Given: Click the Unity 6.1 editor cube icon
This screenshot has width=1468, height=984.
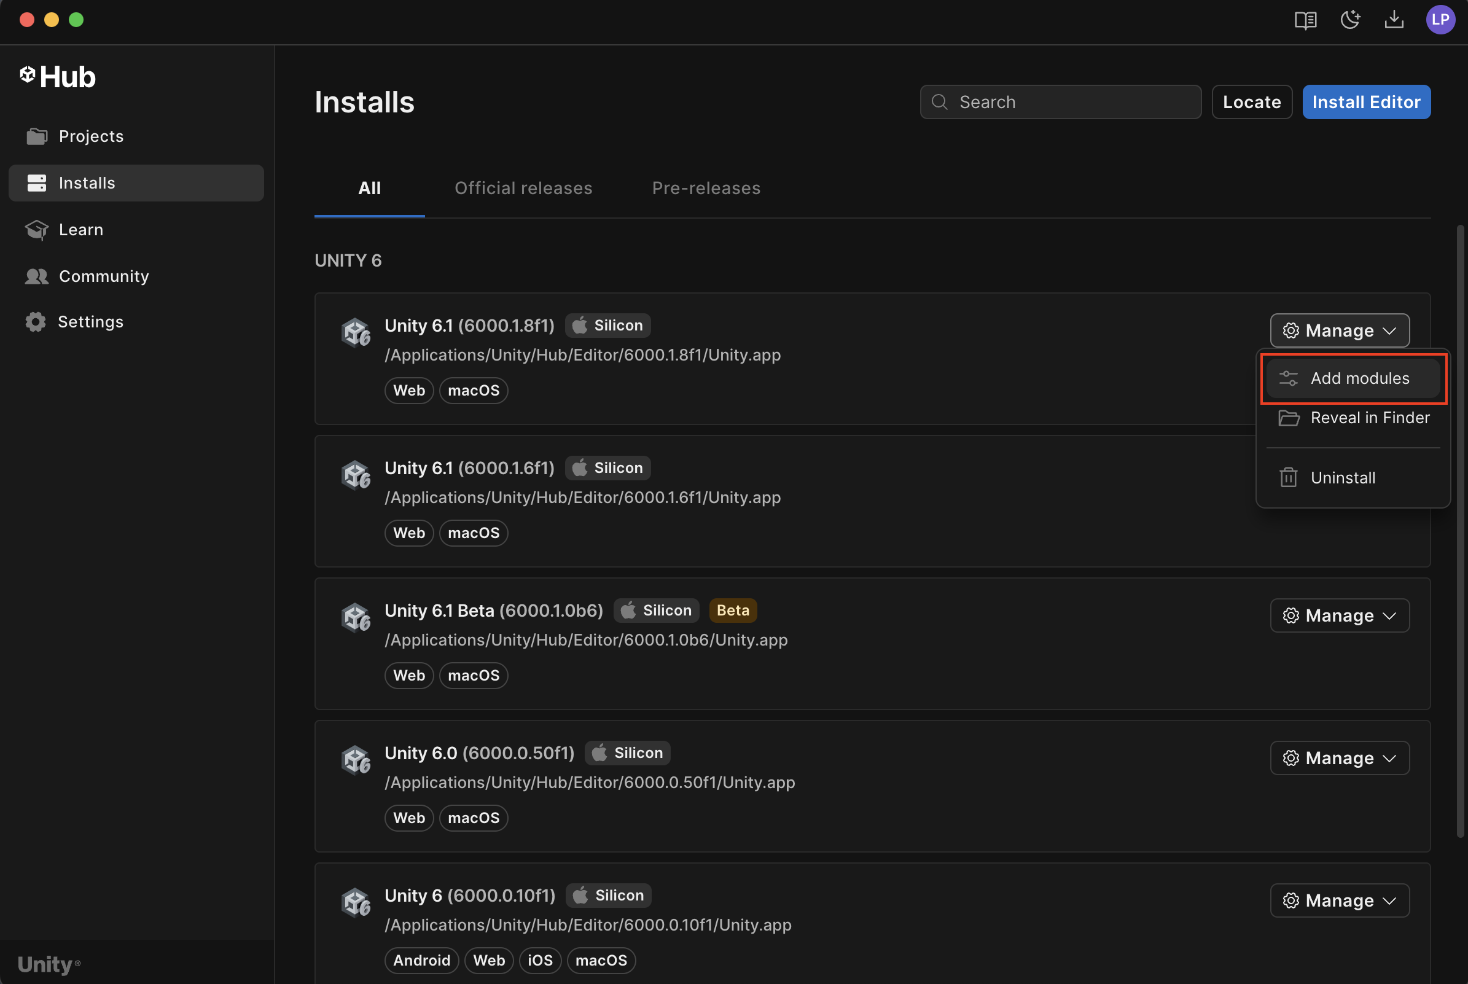Looking at the screenshot, I should tap(356, 332).
